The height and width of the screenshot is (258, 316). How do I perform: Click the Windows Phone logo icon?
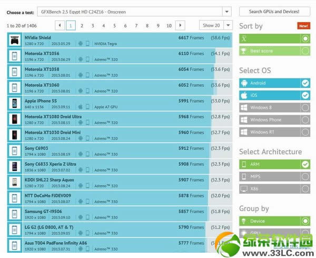pos(244,120)
